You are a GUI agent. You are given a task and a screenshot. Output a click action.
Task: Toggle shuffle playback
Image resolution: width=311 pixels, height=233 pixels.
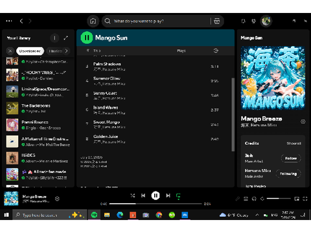(x=133, y=195)
